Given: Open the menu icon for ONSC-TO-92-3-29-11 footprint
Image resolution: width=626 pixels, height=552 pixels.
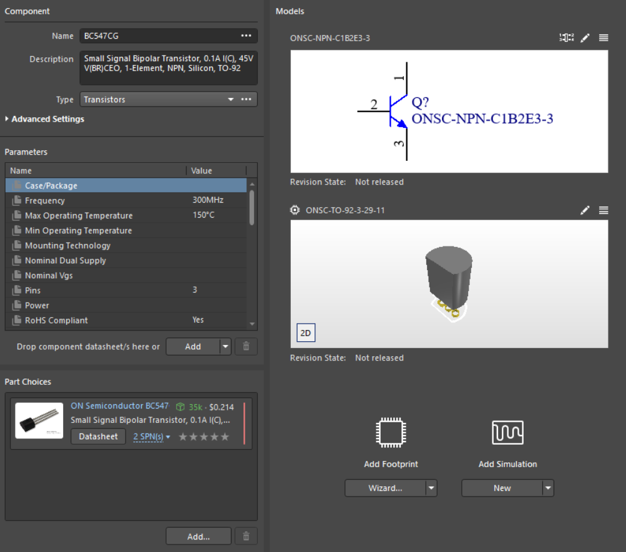Looking at the screenshot, I should click(604, 210).
